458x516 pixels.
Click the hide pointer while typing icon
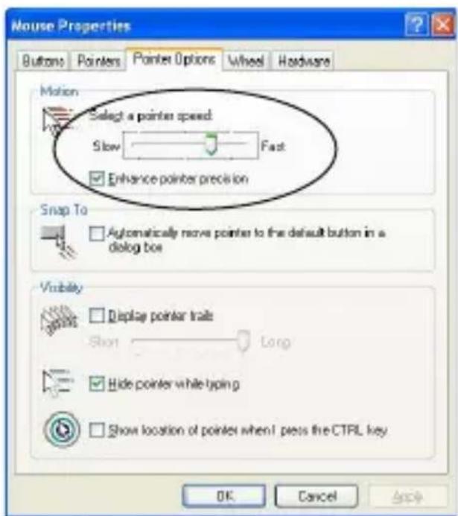coord(58,383)
